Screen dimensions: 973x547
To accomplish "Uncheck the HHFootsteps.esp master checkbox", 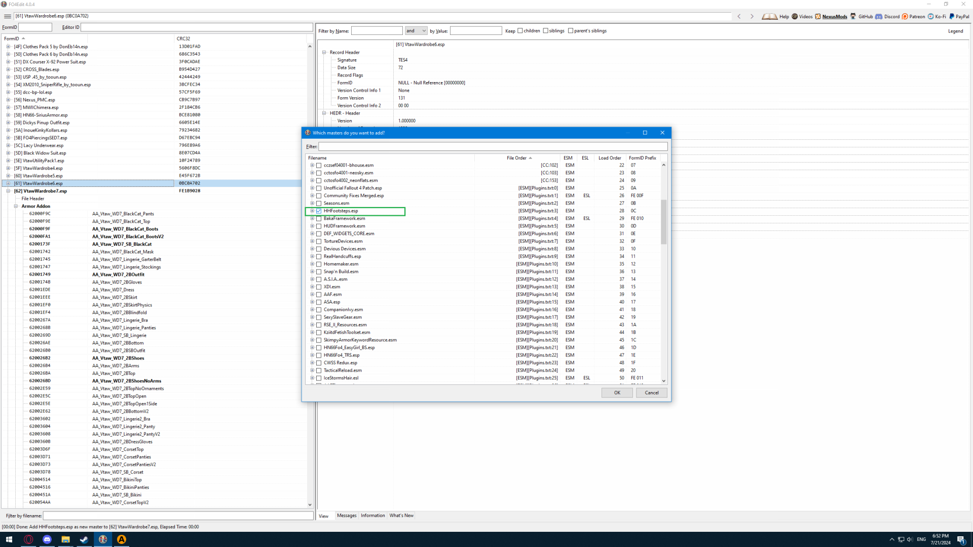I will click(x=319, y=211).
